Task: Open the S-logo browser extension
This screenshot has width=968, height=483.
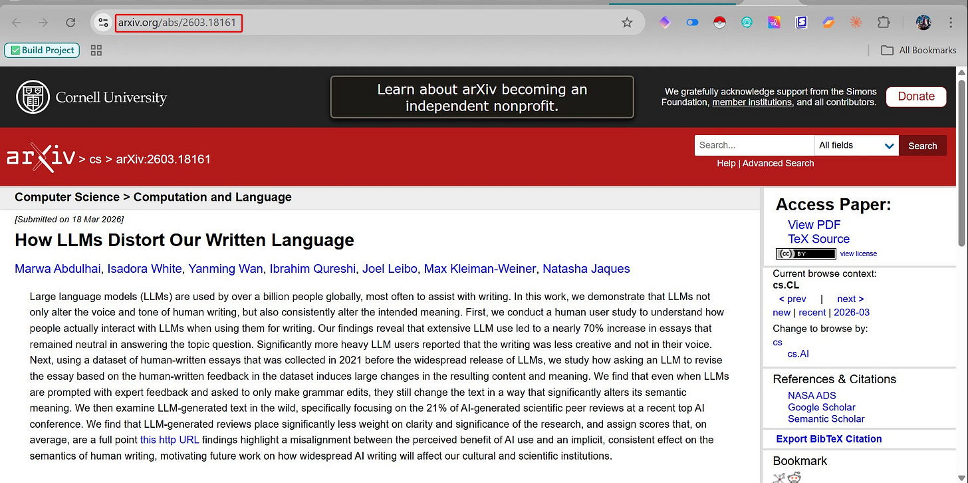Action: (801, 22)
